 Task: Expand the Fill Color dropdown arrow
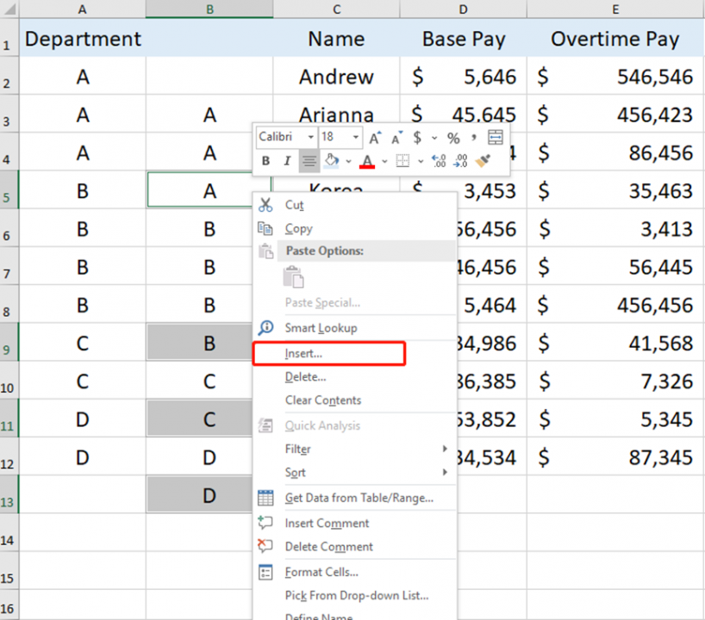[348, 161]
